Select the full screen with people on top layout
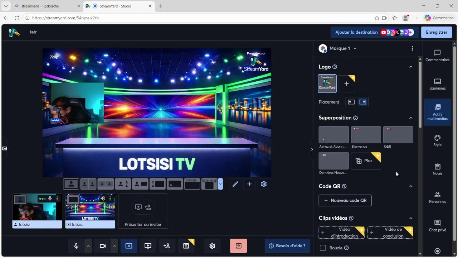The height and width of the screenshot is (258, 458). point(192,184)
